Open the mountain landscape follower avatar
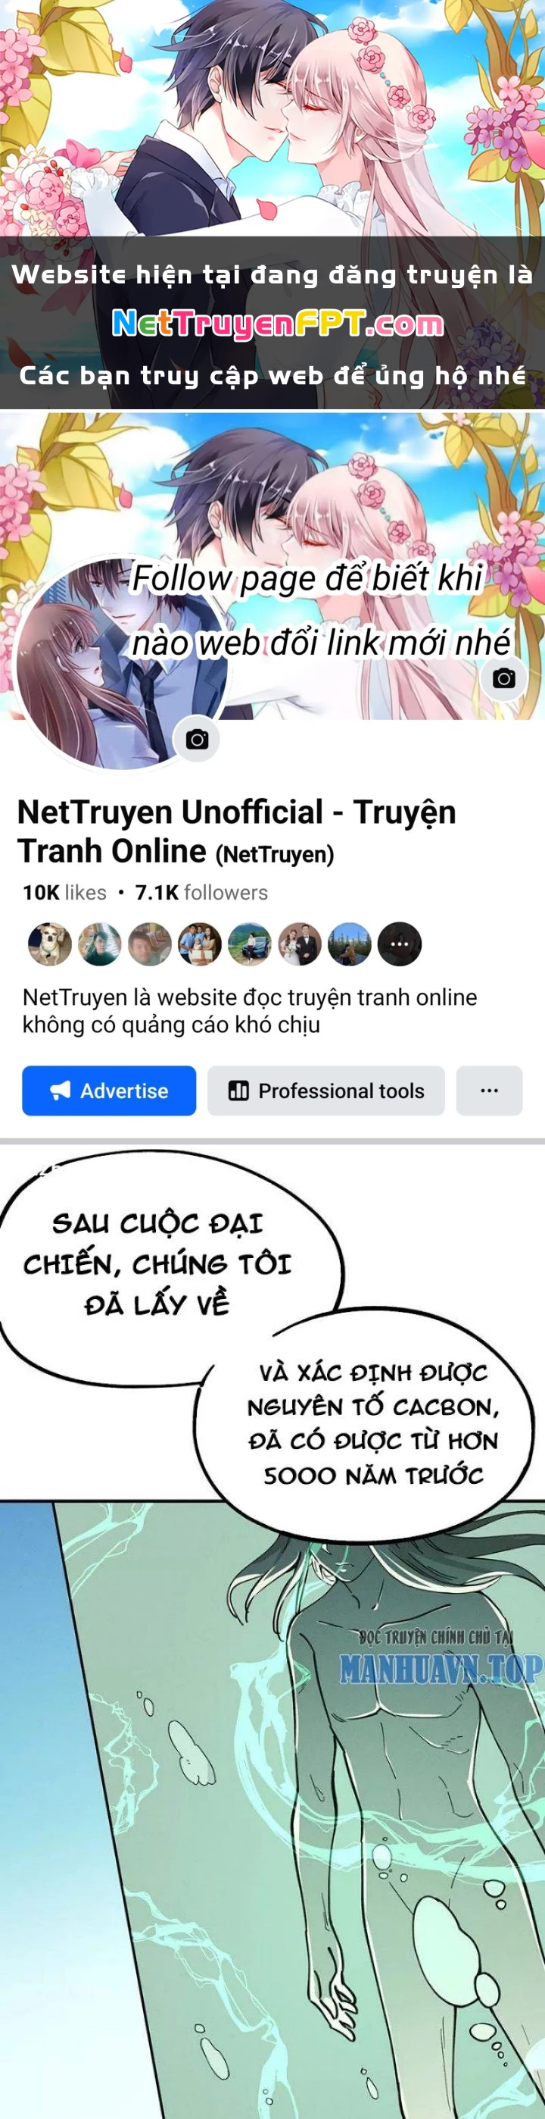 coord(350,944)
